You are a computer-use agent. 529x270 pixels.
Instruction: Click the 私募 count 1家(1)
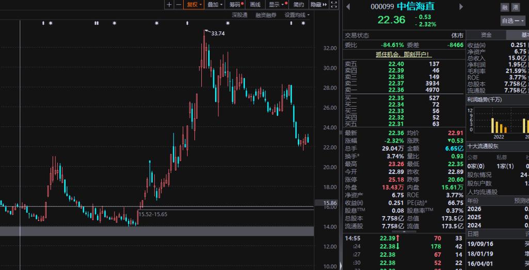(x=505, y=166)
